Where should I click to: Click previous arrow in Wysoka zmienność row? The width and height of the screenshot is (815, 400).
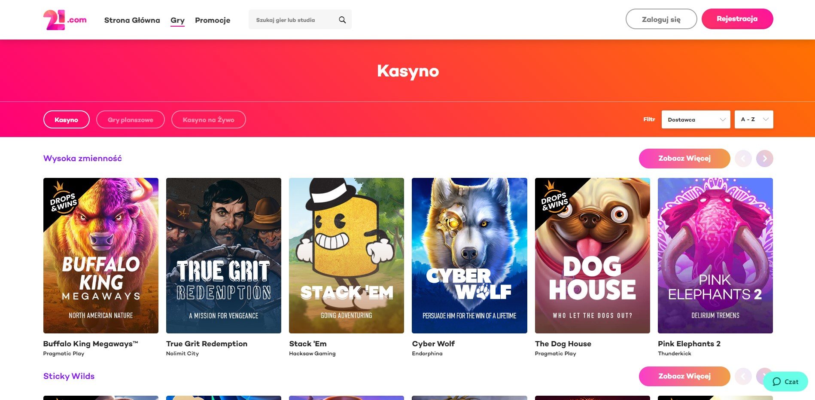tap(743, 159)
